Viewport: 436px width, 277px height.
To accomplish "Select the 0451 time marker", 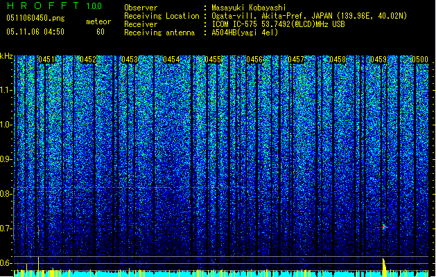I will click(46, 60).
